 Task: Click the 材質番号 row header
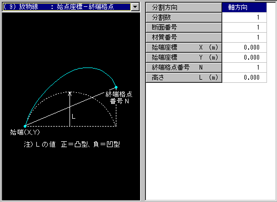tap(184, 37)
